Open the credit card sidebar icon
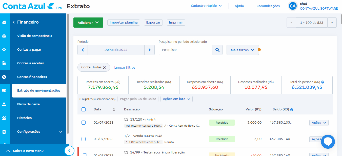Viewport: 342px width, 156px height. tap(4, 91)
